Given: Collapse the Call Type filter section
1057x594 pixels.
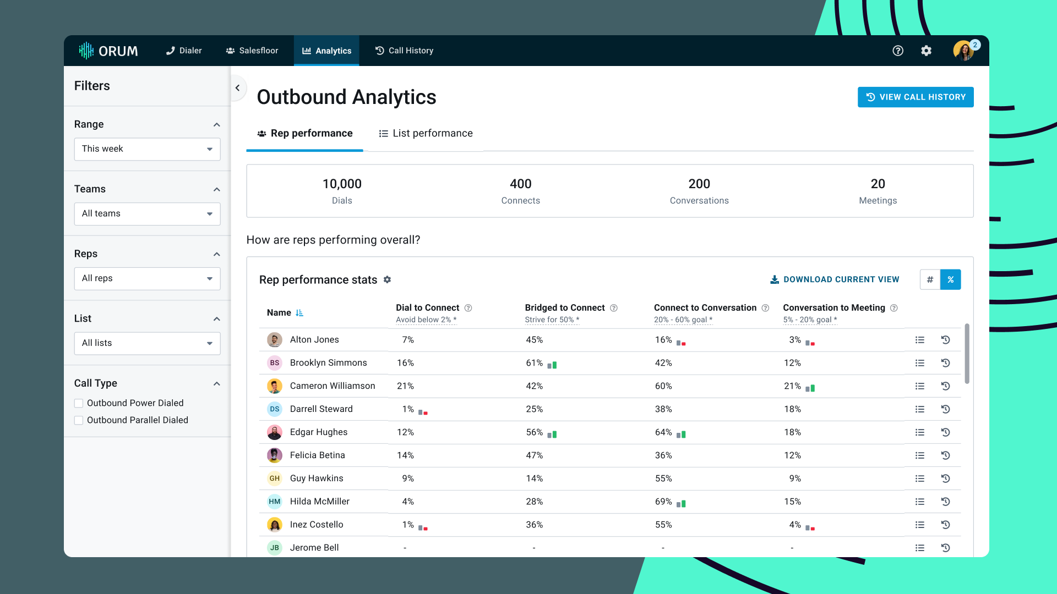Looking at the screenshot, I should [x=217, y=383].
